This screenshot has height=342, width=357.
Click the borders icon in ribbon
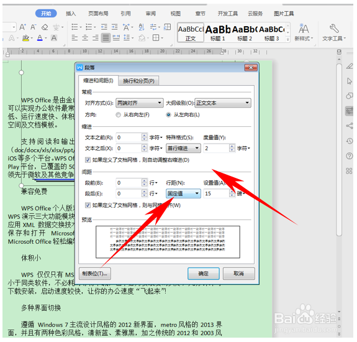tap(156, 37)
